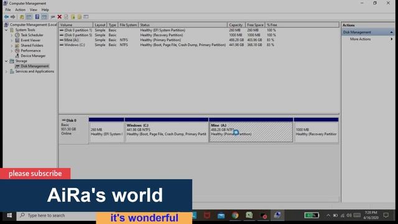The height and width of the screenshot is (224, 398).
Task: Select the Windows (C:) volume row
Action: point(199,45)
